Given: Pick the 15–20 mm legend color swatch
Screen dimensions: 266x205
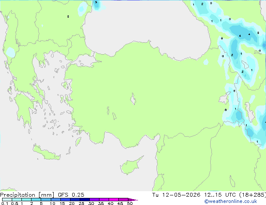Looking at the screenshot, I should click(x=65, y=200).
